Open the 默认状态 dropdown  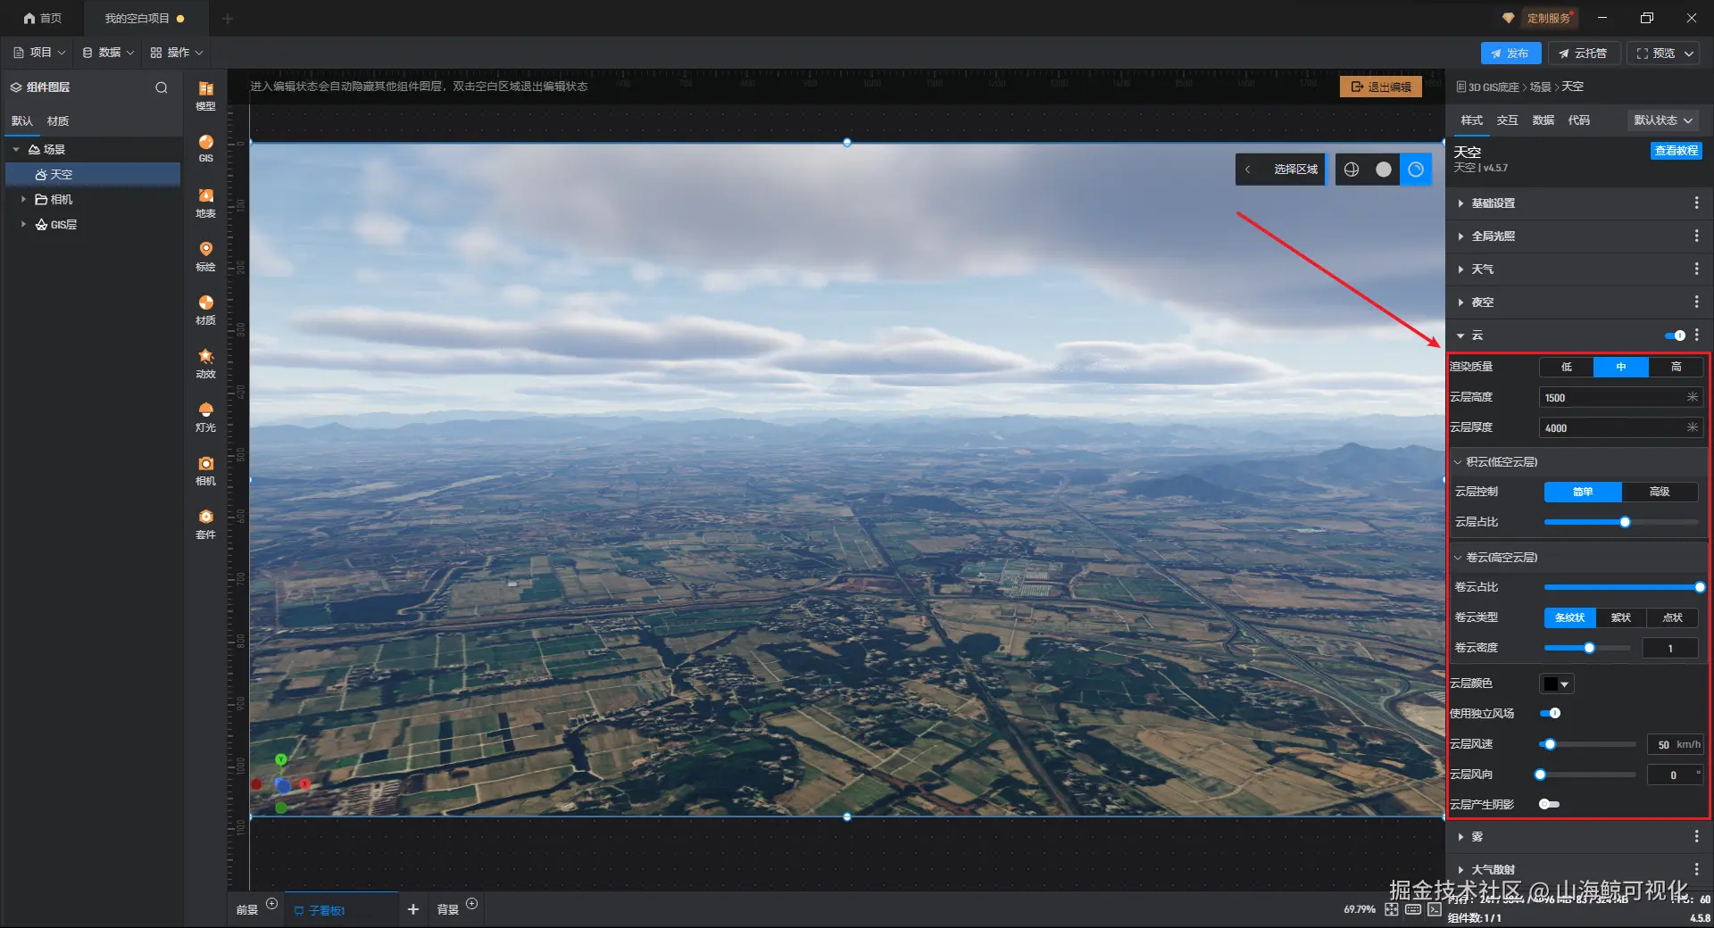tap(1663, 120)
